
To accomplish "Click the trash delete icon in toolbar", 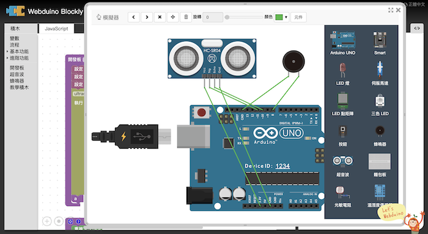I will [x=186, y=17].
